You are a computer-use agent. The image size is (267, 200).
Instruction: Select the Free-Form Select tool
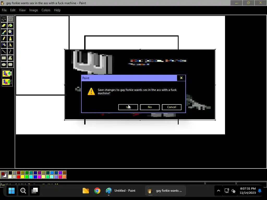pyautogui.click(x=4, y=19)
